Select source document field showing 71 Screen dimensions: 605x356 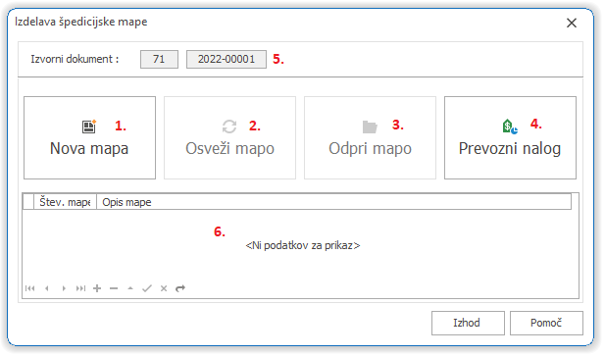coord(159,60)
